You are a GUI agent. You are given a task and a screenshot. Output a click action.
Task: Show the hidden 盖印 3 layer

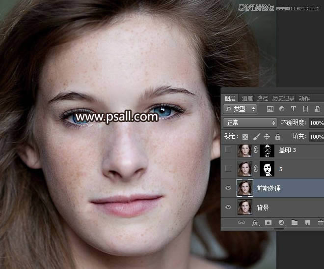click(x=228, y=150)
